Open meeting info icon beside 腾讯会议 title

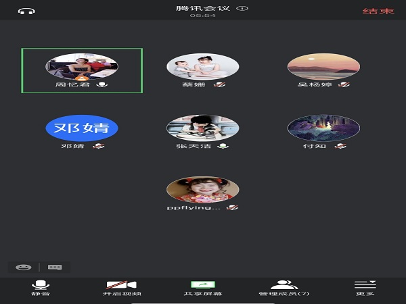pos(242,8)
